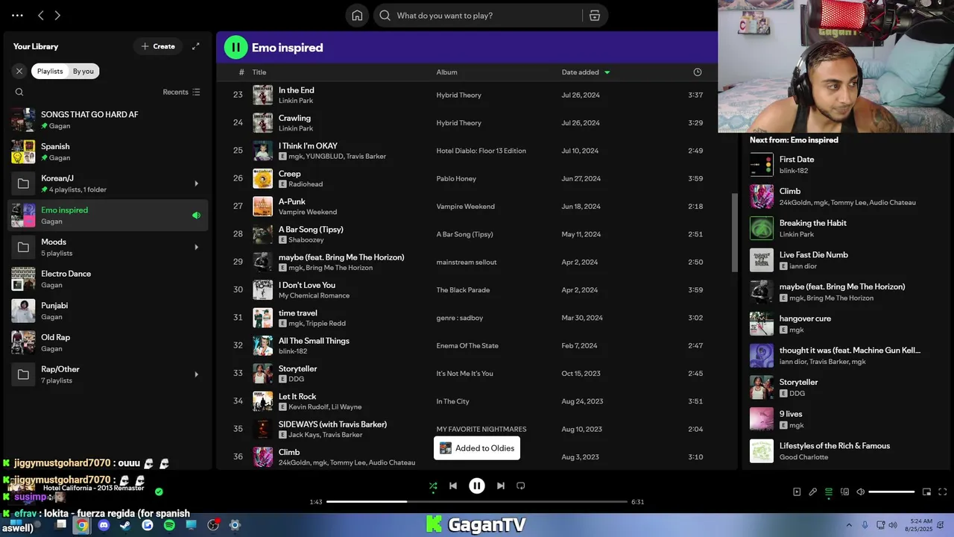
Task: Select 9 lives in the queue
Action: (x=840, y=419)
